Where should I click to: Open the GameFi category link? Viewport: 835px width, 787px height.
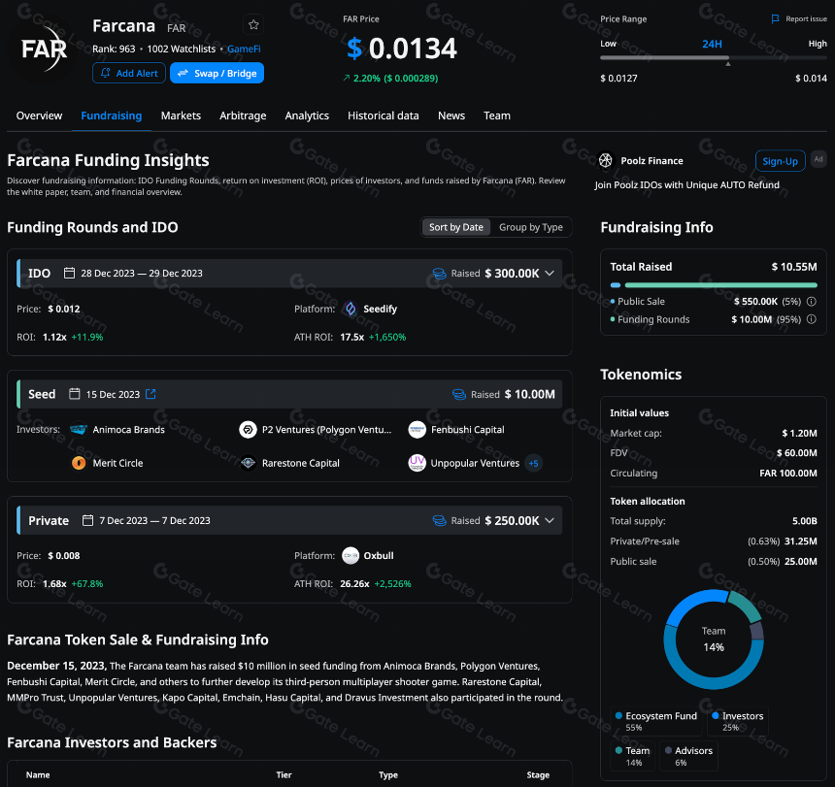click(244, 49)
